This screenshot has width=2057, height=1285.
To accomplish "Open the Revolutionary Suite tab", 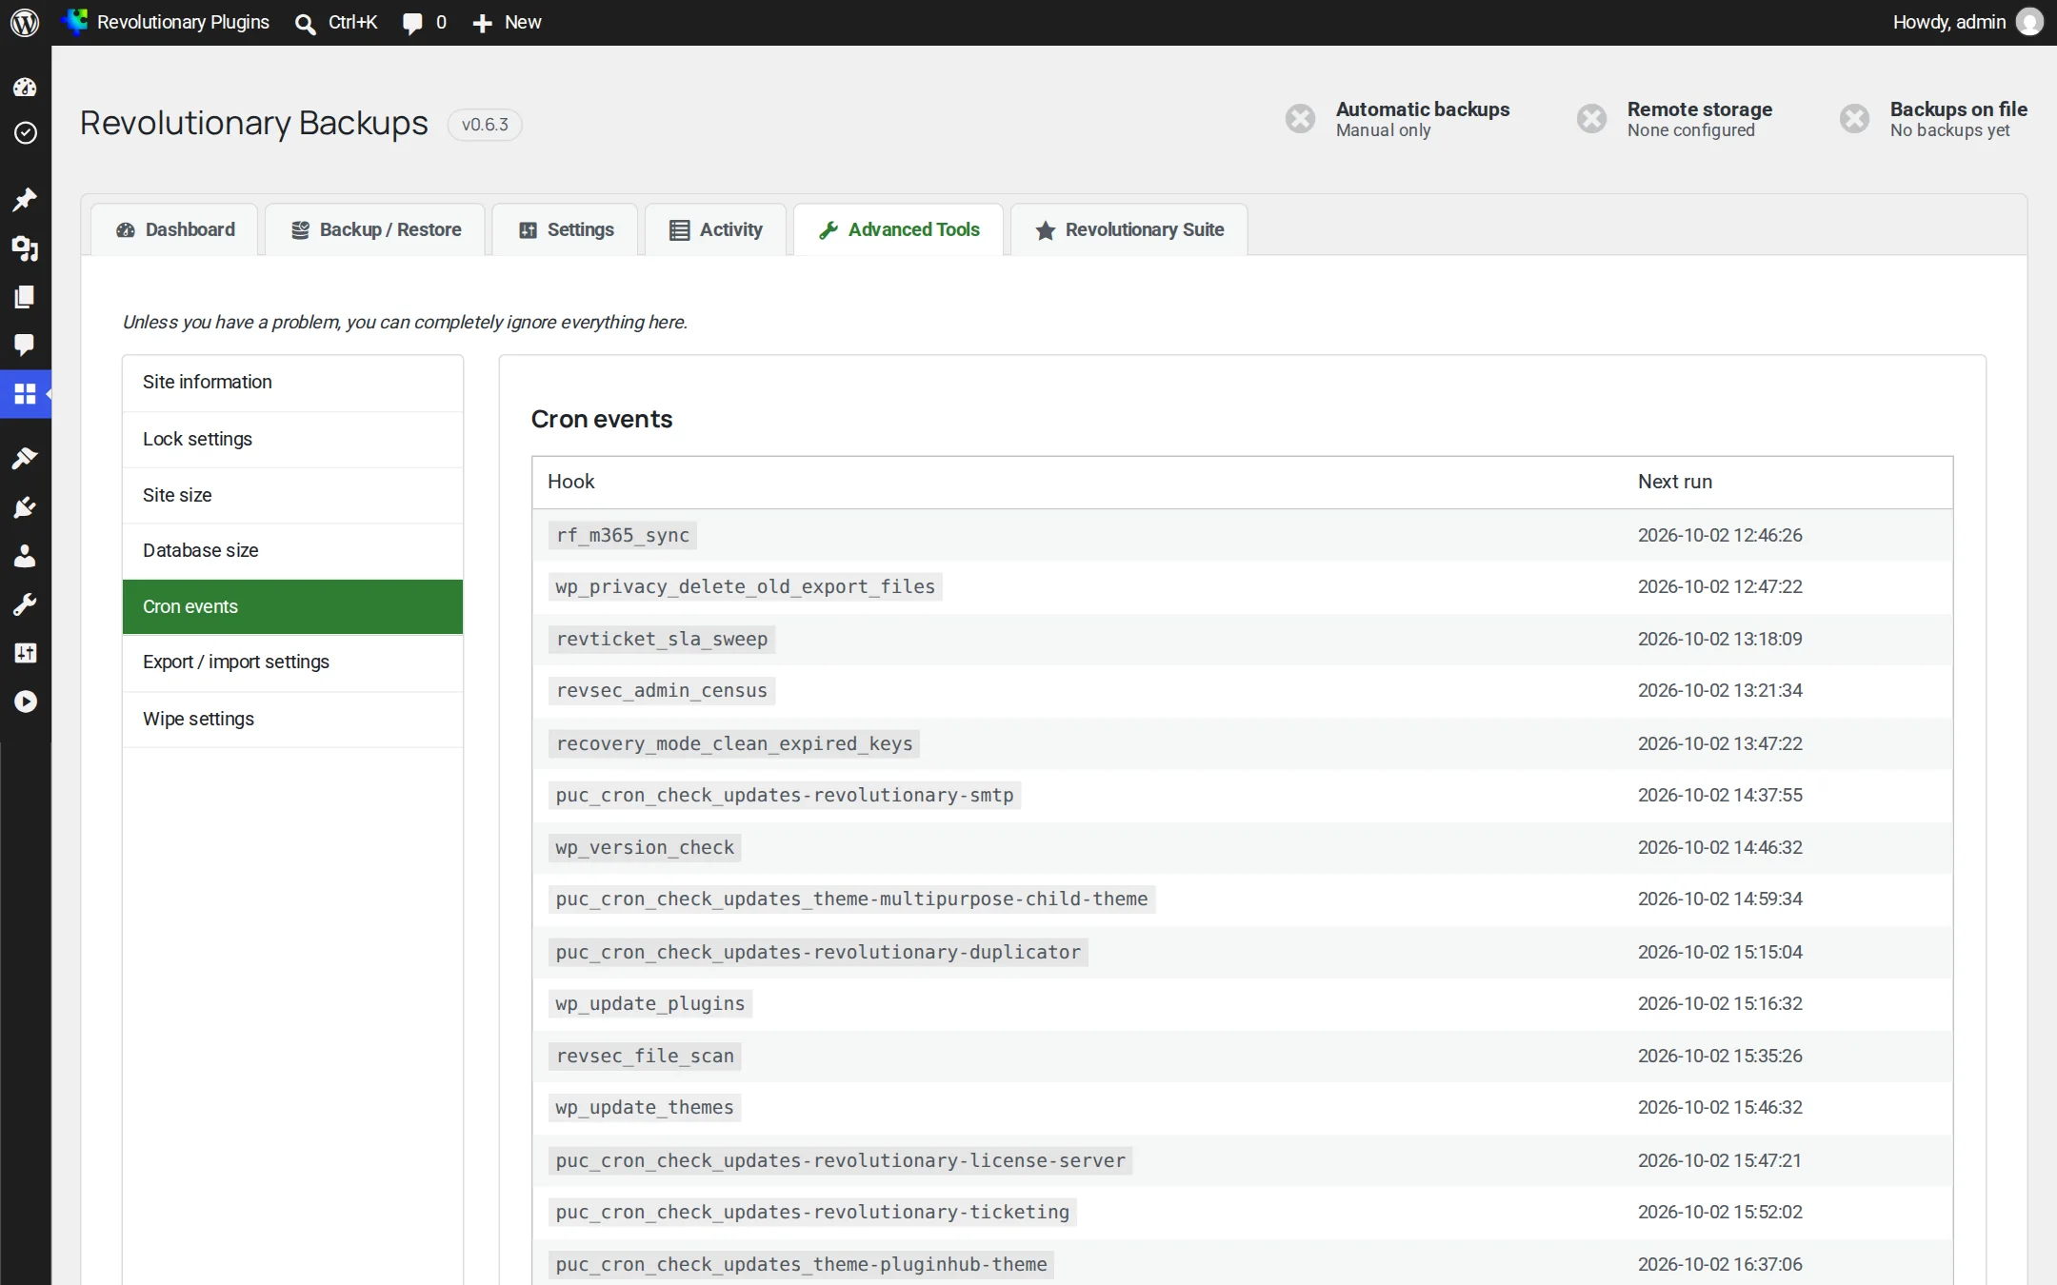I will coord(1129,229).
